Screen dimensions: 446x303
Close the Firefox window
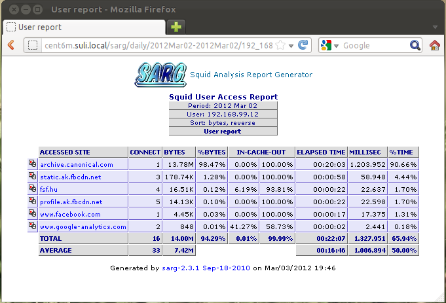pos(14,10)
